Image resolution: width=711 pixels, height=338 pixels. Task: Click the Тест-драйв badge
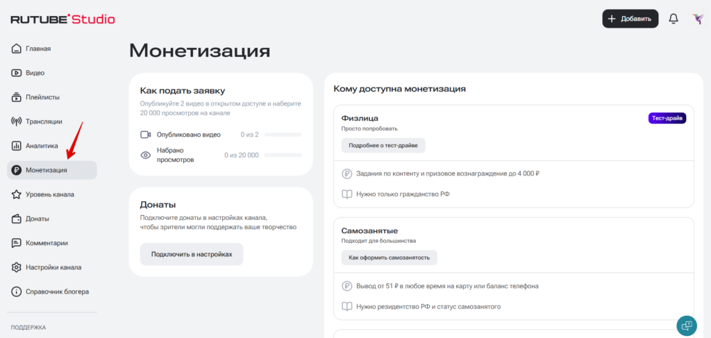(x=667, y=118)
